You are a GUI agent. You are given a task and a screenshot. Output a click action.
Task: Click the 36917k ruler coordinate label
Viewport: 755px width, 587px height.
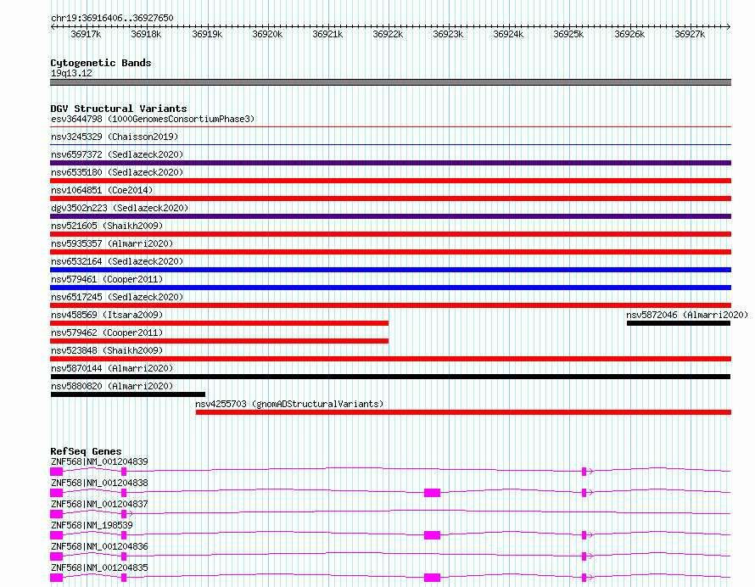pos(86,34)
